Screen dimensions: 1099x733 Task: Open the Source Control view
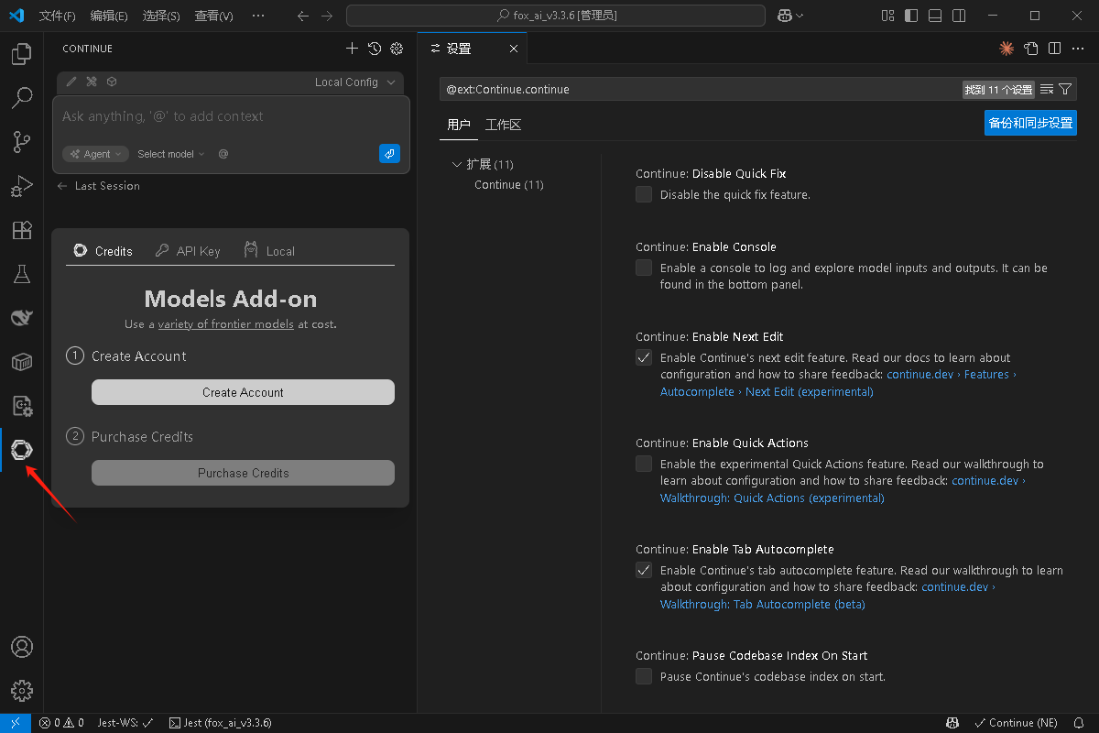click(x=22, y=142)
